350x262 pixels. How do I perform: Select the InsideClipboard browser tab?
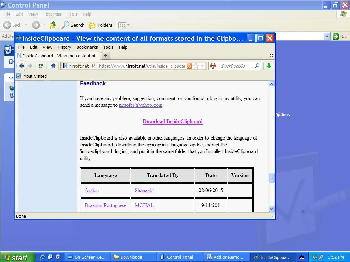pyautogui.click(x=58, y=56)
